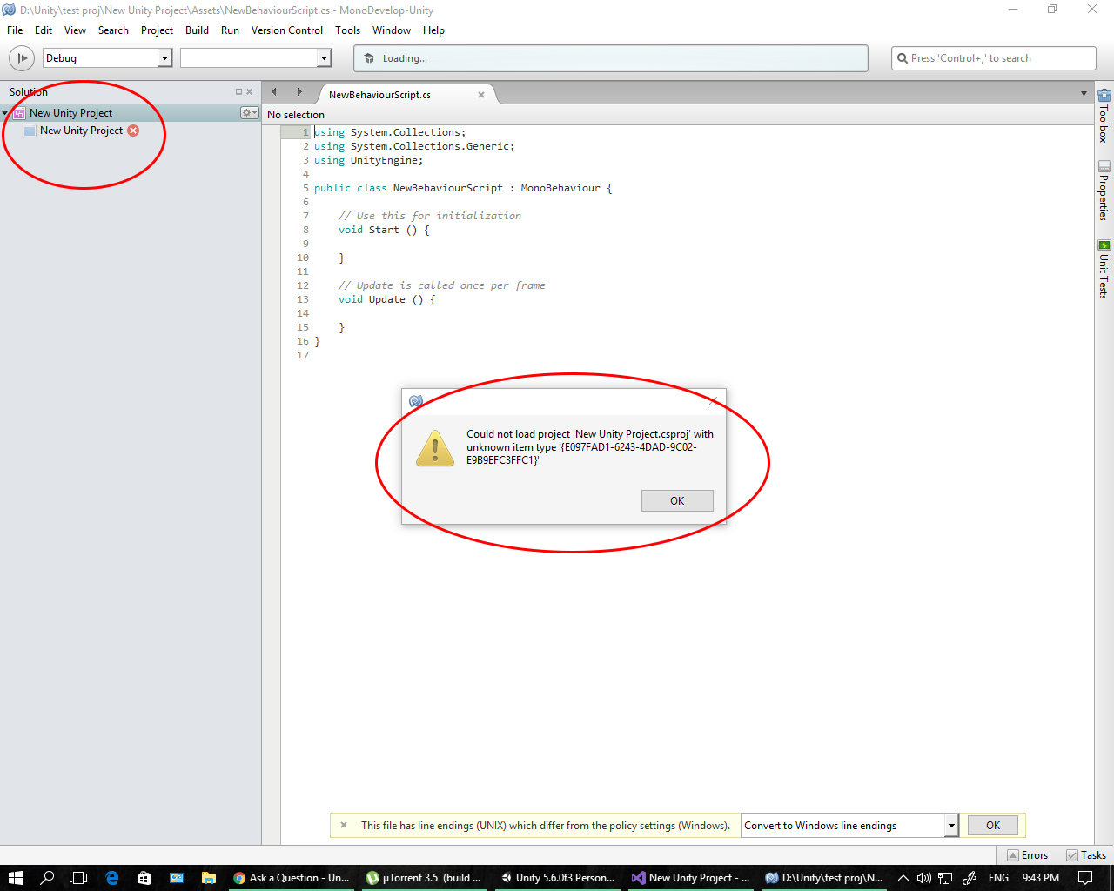Click the 'Loading...' status area
This screenshot has height=891, width=1114.
coord(611,58)
